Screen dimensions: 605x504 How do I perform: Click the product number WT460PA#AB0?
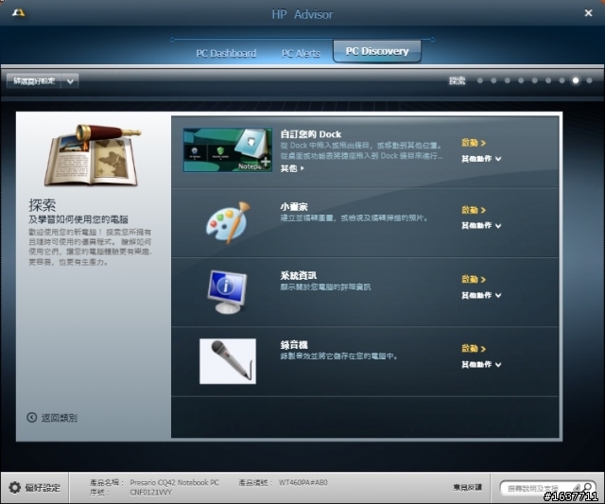click(303, 482)
